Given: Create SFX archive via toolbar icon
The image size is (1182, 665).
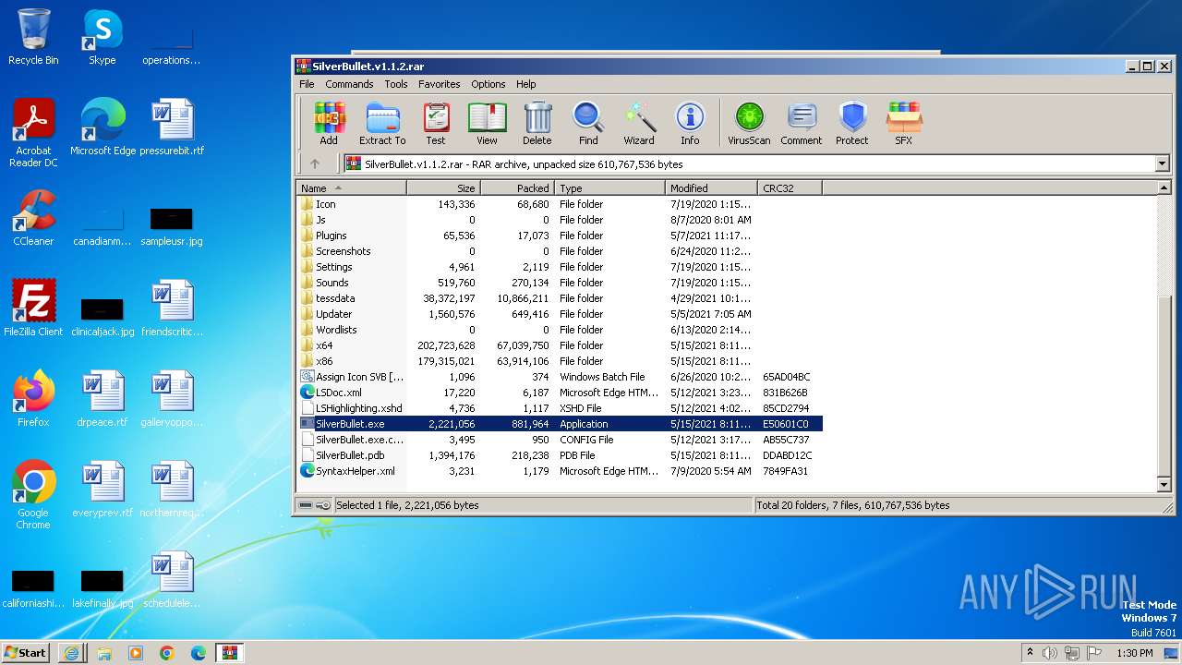Looking at the screenshot, I should point(903,124).
